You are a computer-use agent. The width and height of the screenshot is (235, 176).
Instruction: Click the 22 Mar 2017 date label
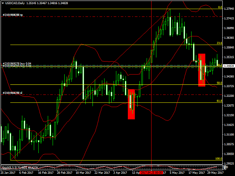[102, 173]
